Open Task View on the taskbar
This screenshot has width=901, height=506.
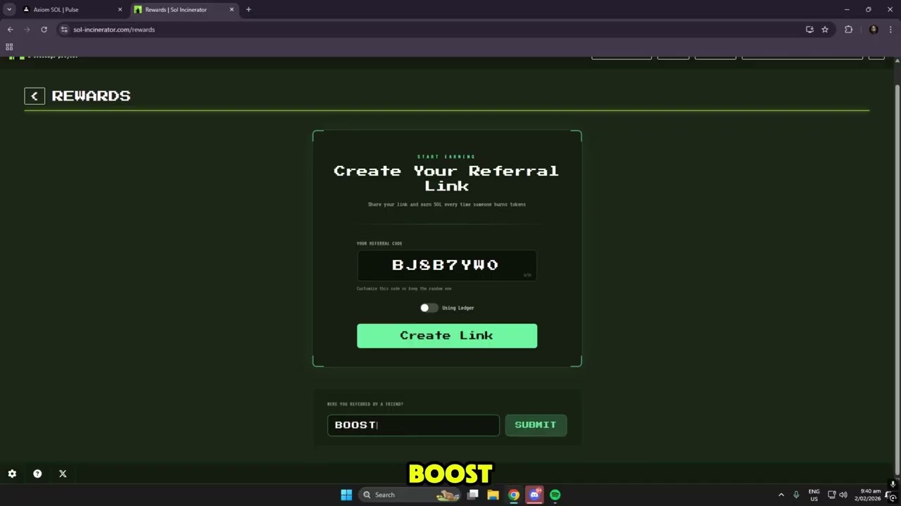pos(473,495)
